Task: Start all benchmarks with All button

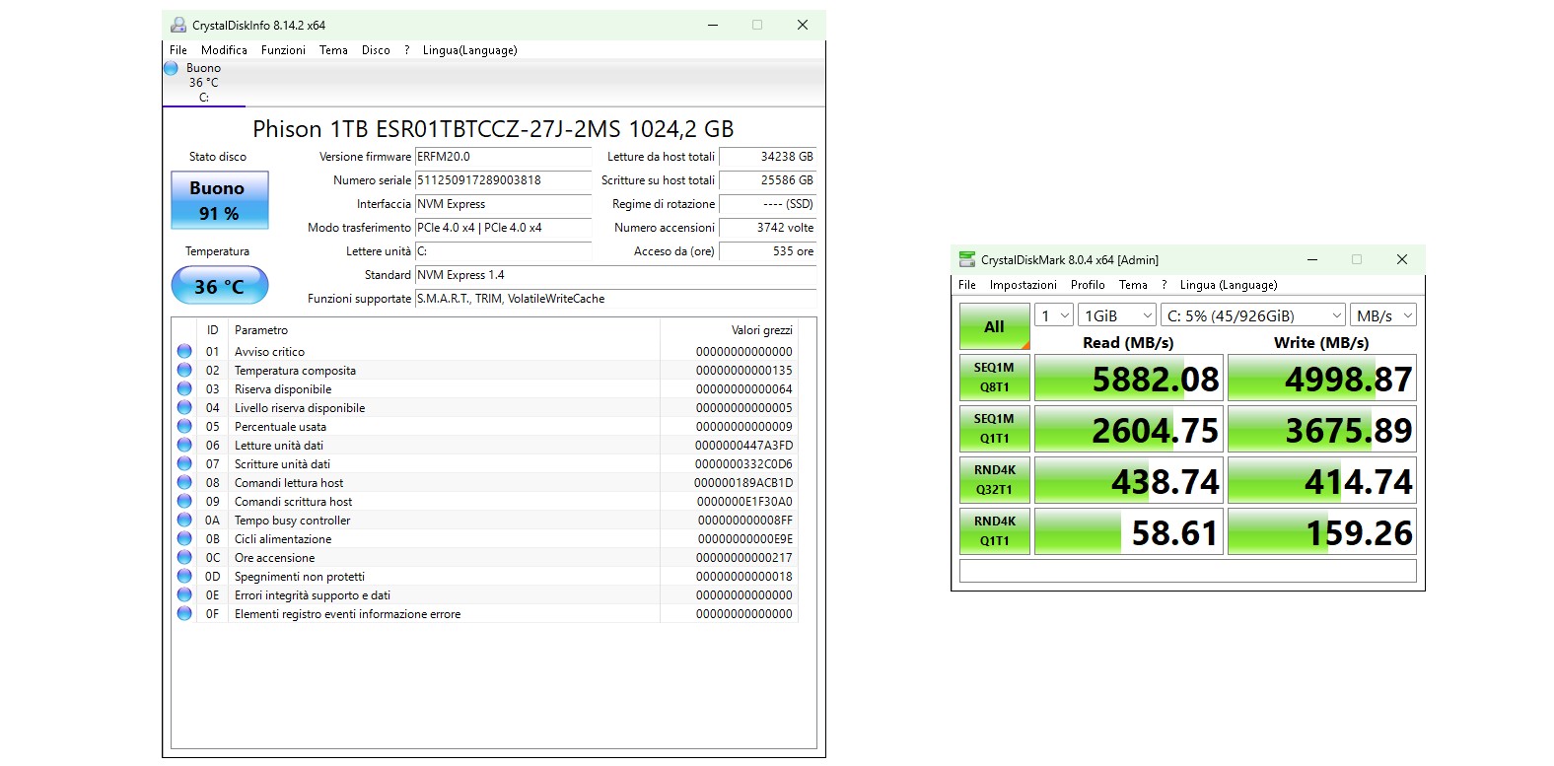Action: [x=994, y=326]
